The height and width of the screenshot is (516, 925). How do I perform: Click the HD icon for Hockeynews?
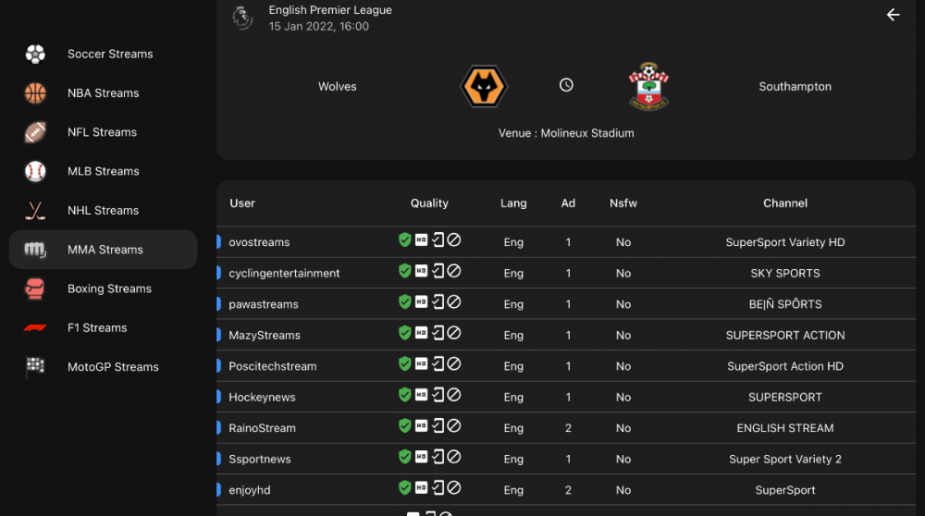[421, 395]
